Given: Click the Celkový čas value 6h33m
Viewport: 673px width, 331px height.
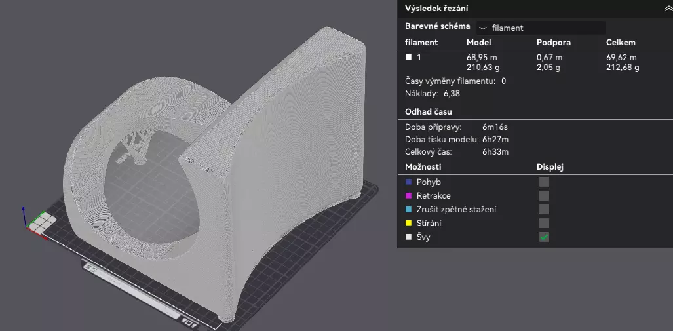Looking at the screenshot, I should 495,152.
